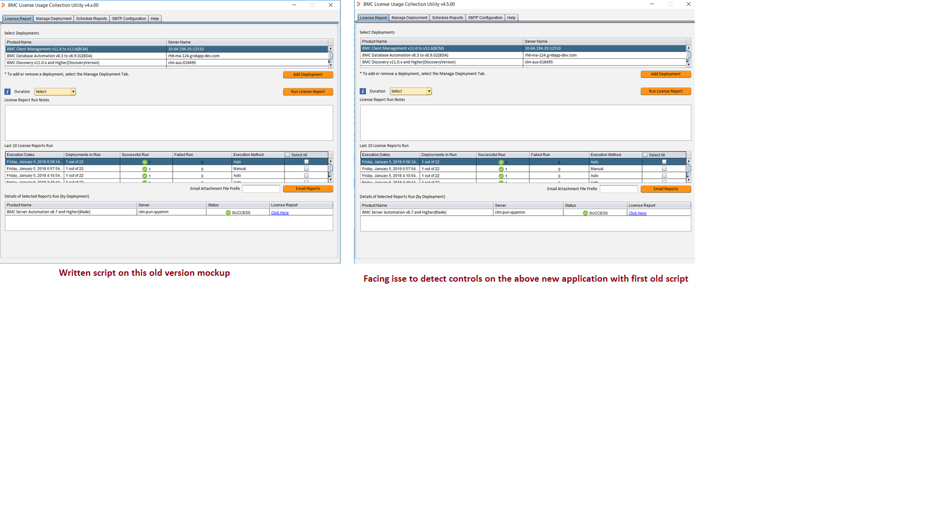The image size is (942, 529).
Task: Click Duration info icon in v4.5.00 window
Action: point(363,91)
